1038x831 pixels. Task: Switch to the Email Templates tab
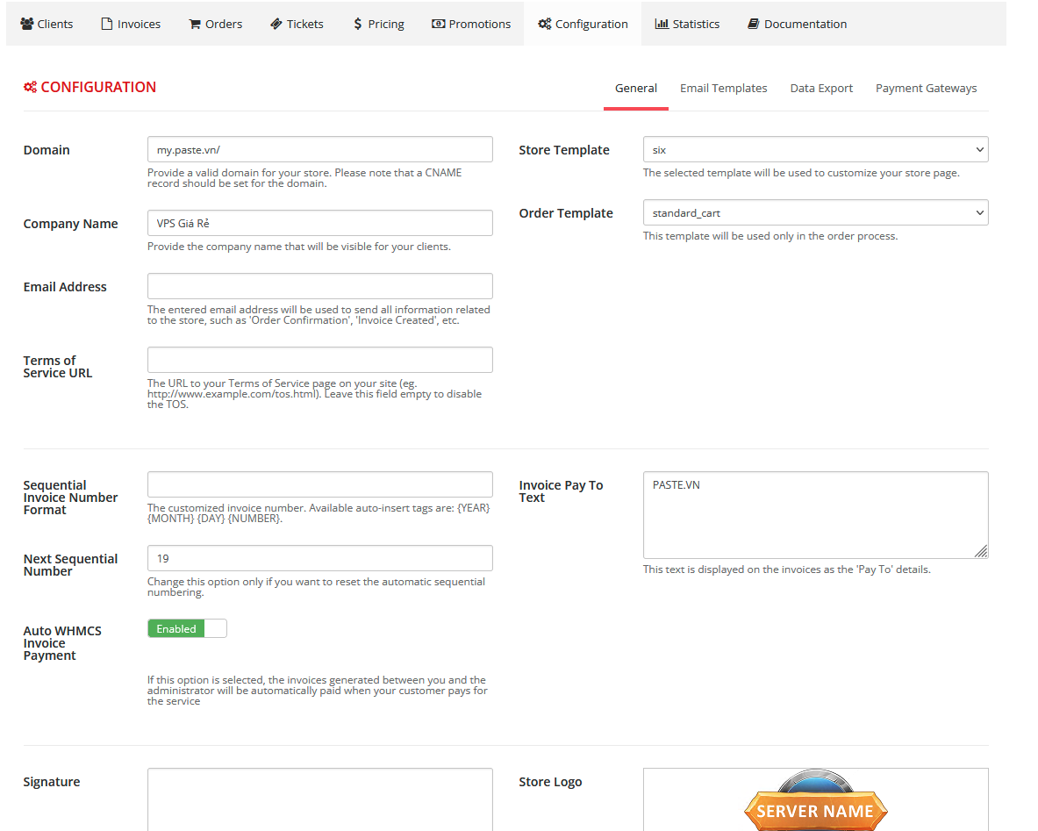tap(723, 88)
